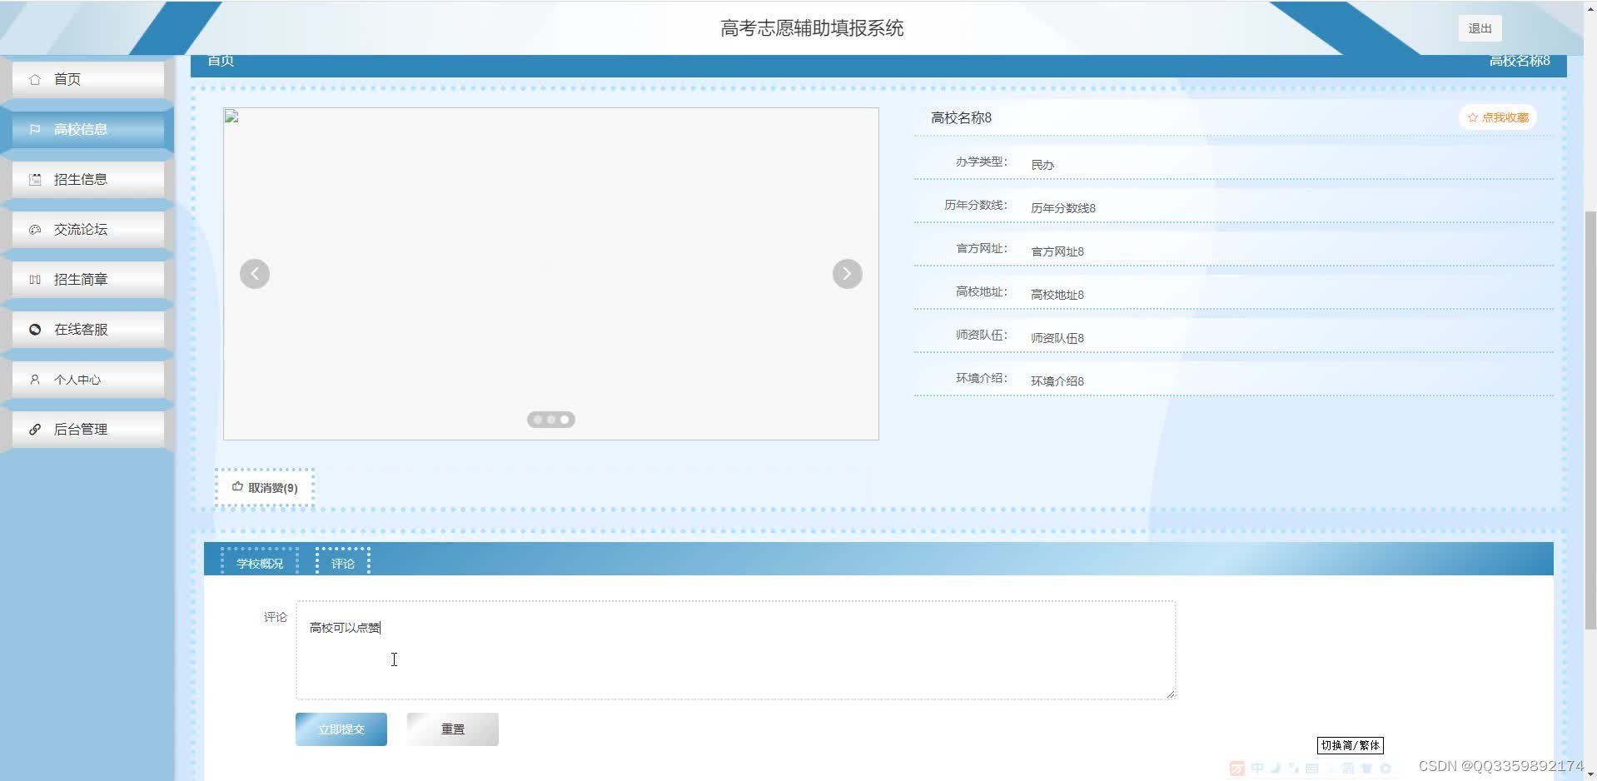Click the 官方网址8 value
This screenshot has height=781, width=1597.
[x=1057, y=251]
